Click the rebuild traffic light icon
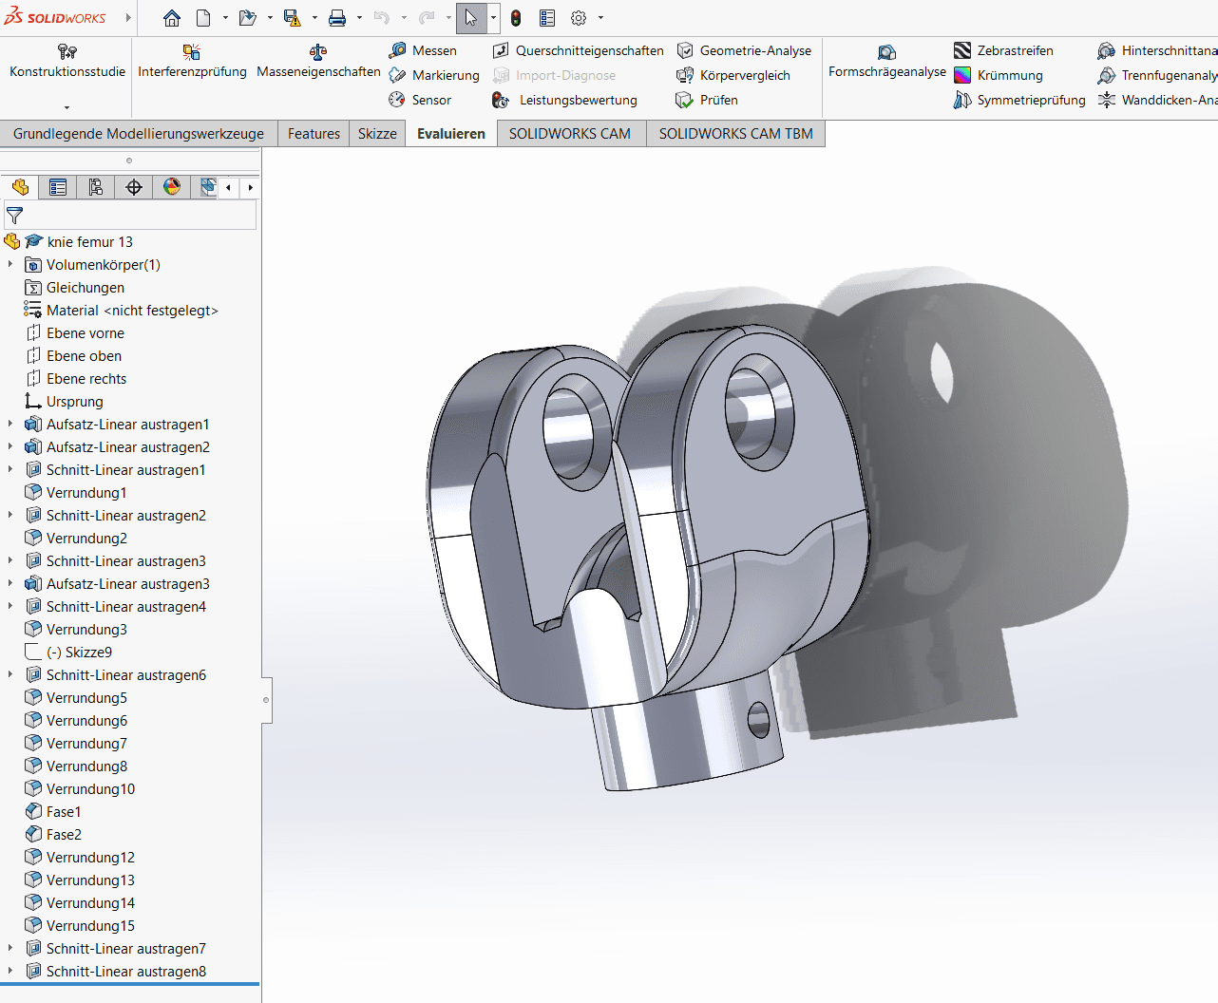 point(516,18)
